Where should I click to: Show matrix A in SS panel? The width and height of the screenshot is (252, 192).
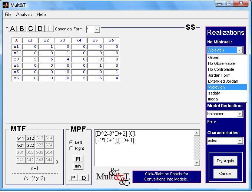tap(12, 29)
